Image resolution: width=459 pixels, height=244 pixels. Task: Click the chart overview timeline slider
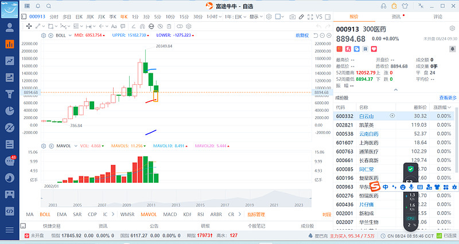click(176, 198)
